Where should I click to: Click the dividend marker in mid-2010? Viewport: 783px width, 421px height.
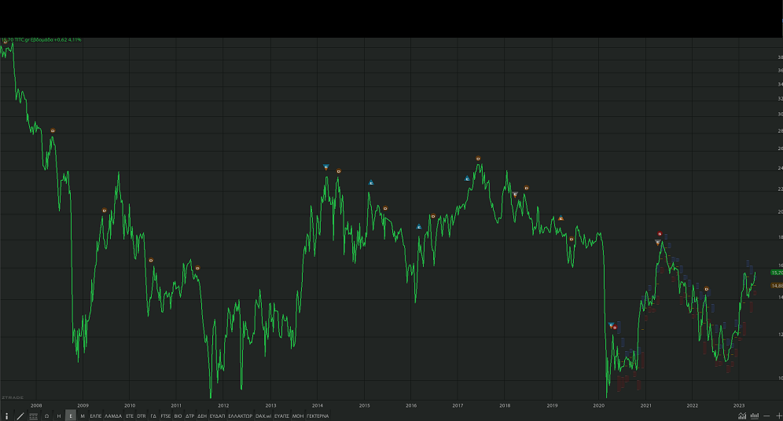[x=151, y=260]
